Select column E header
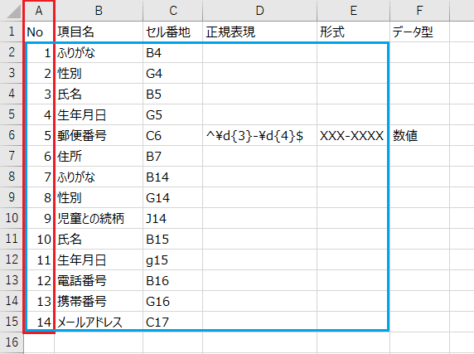 353,11
